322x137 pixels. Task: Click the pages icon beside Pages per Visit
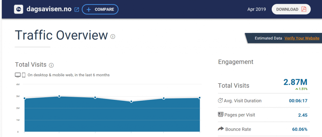coord(220,114)
